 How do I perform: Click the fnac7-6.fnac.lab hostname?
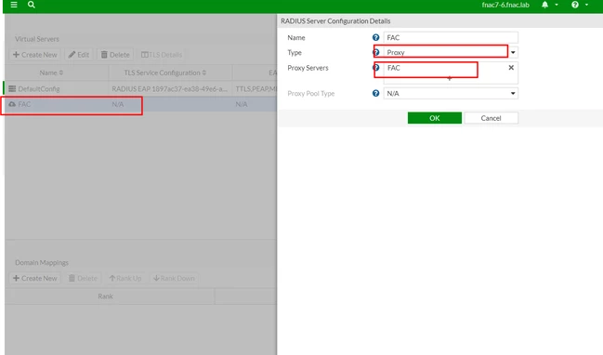[x=505, y=5]
